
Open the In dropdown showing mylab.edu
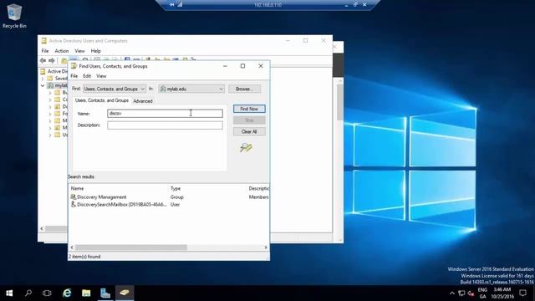tap(191, 89)
